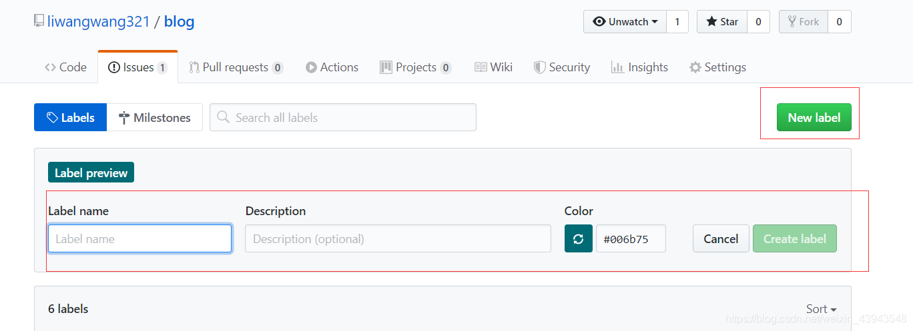
Task: Click the Create label button
Action: [x=795, y=238]
